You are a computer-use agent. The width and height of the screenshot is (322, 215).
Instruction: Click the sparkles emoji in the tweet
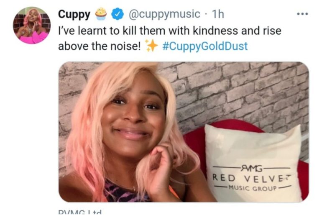[x=151, y=46]
